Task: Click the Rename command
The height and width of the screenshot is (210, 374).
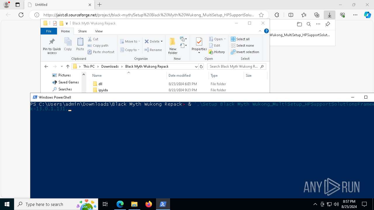Action: click(153, 50)
